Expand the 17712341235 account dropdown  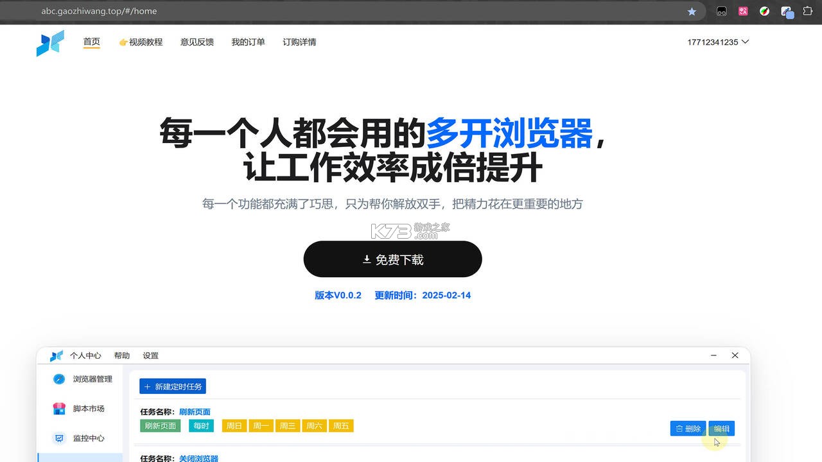(718, 42)
